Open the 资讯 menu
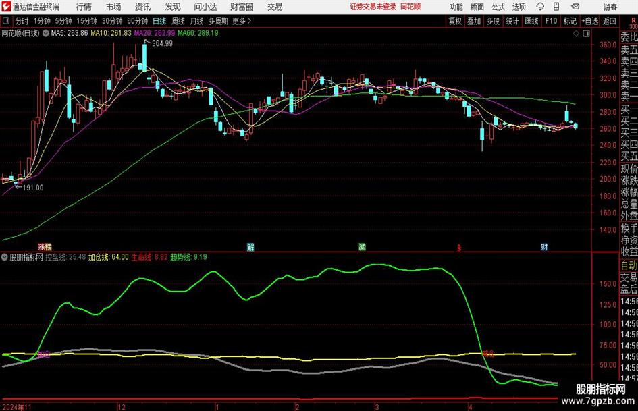This screenshot has height=411, width=638. coord(143,7)
